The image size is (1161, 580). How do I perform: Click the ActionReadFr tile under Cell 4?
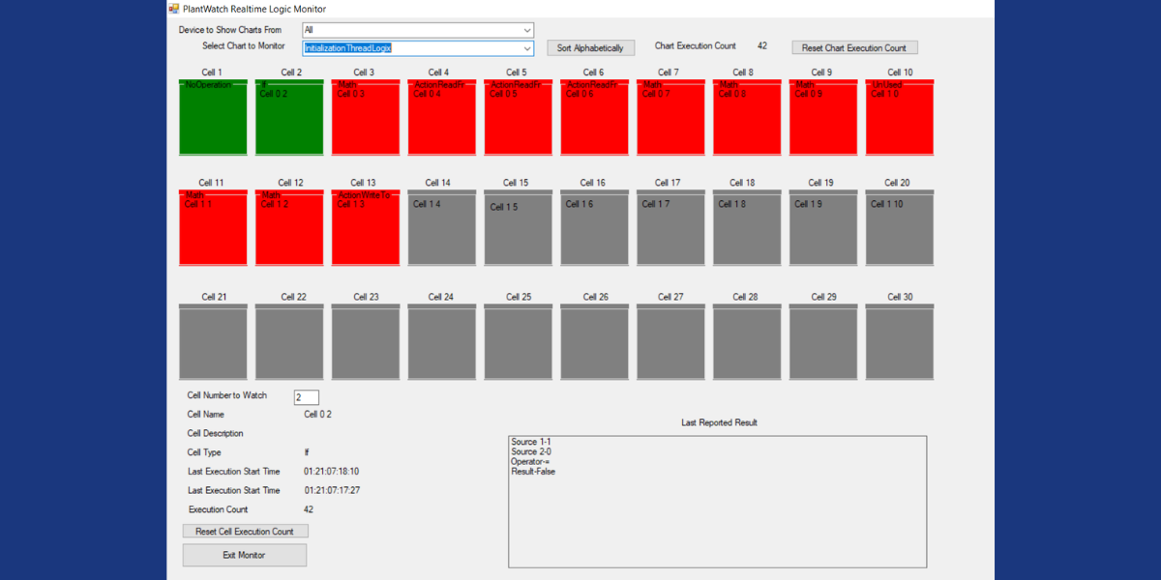pyautogui.click(x=441, y=117)
